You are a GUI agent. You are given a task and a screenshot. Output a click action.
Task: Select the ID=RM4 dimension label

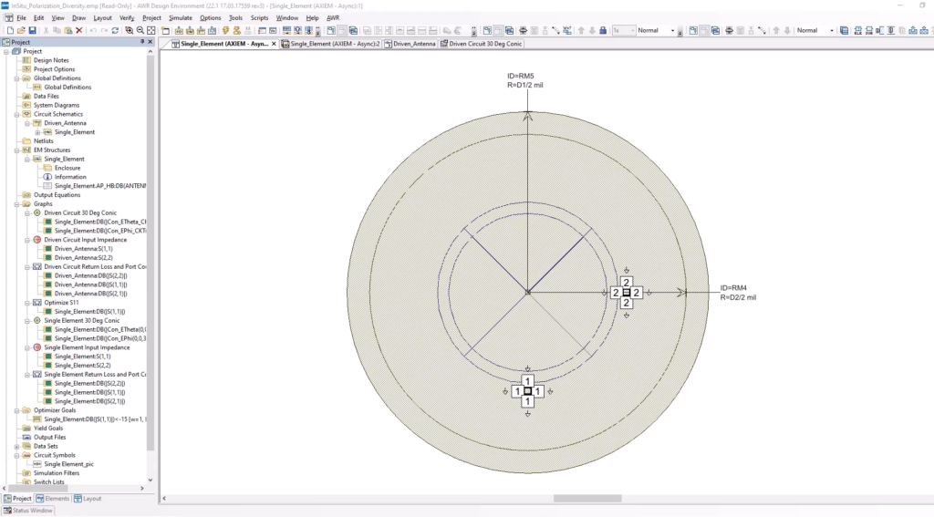point(733,288)
